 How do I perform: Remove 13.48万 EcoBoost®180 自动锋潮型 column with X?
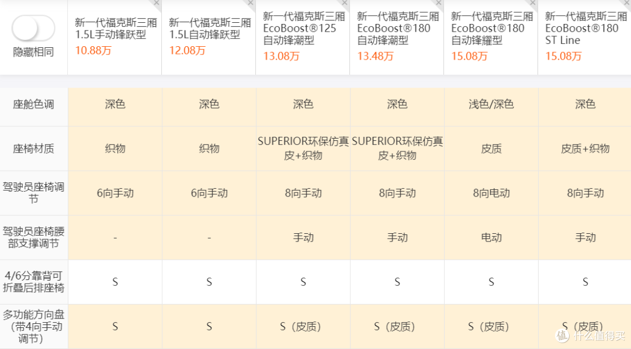point(439,4)
